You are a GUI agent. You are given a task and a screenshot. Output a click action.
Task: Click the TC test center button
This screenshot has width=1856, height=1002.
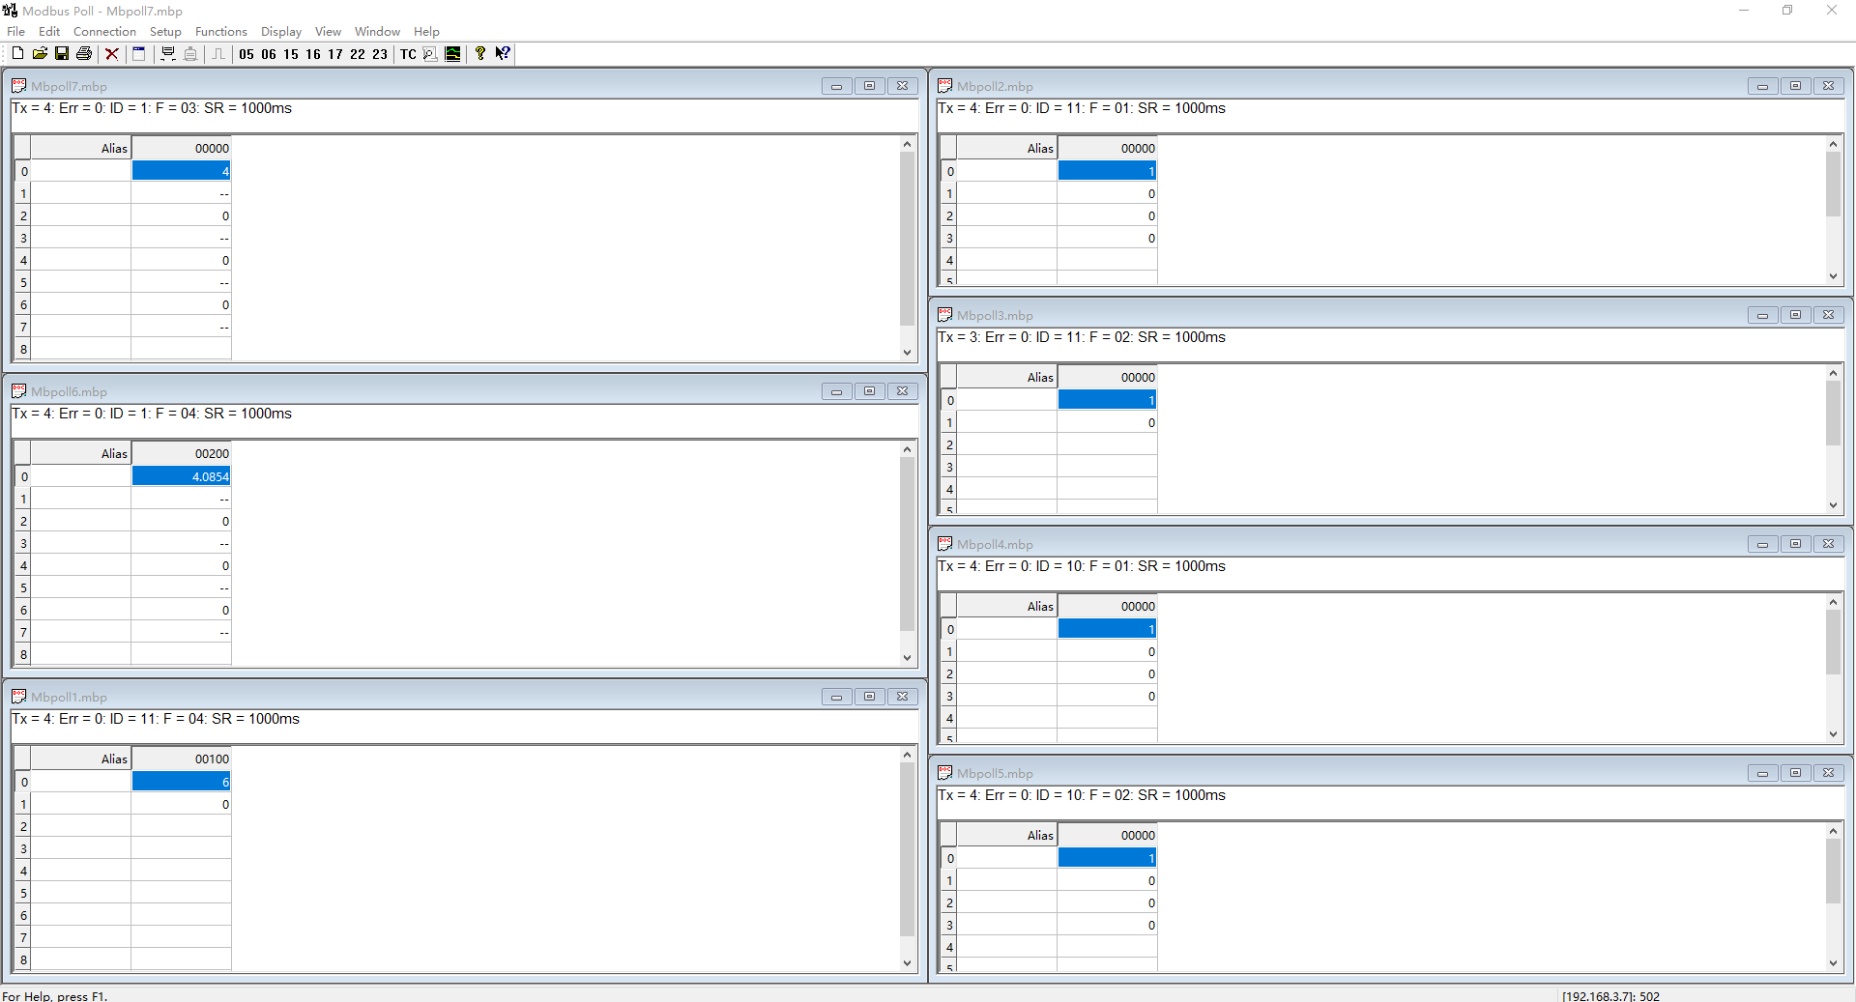[408, 54]
